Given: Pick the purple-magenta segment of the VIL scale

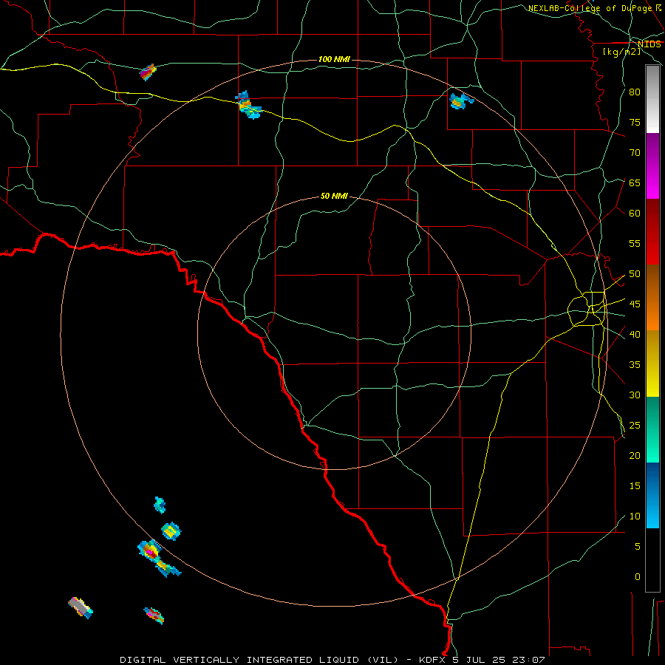Looking at the screenshot, I should (x=652, y=166).
